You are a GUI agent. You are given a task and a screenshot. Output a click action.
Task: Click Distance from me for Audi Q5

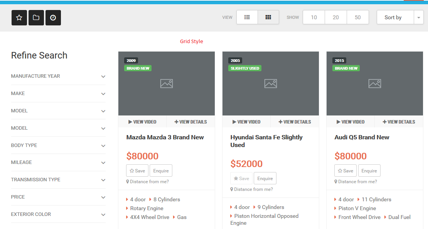pos(356,182)
